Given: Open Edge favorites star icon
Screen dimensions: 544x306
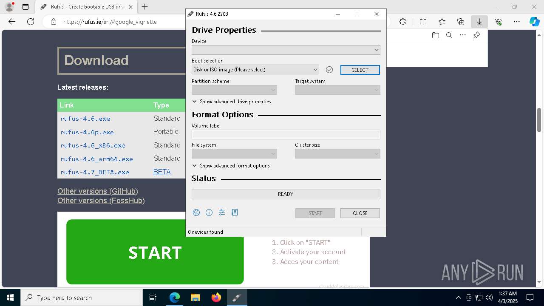Looking at the screenshot, I should [442, 22].
